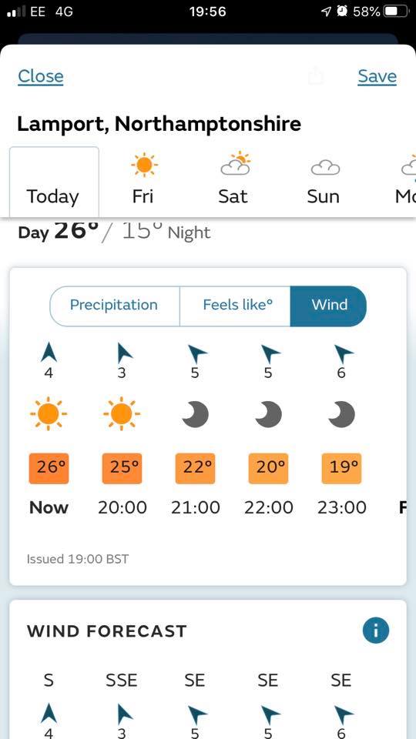The width and height of the screenshot is (416, 739).
Task: Select the Wind segment toggle
Action: tap(329, 305)
